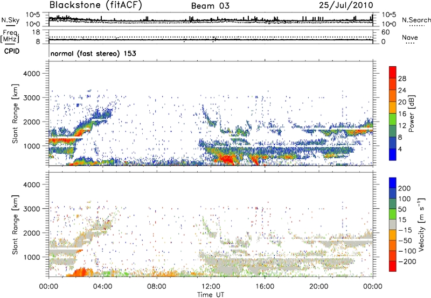Click the '12:00' time axis tick label
This screenshot has height=298, width=431.
(x=211, y=287)
